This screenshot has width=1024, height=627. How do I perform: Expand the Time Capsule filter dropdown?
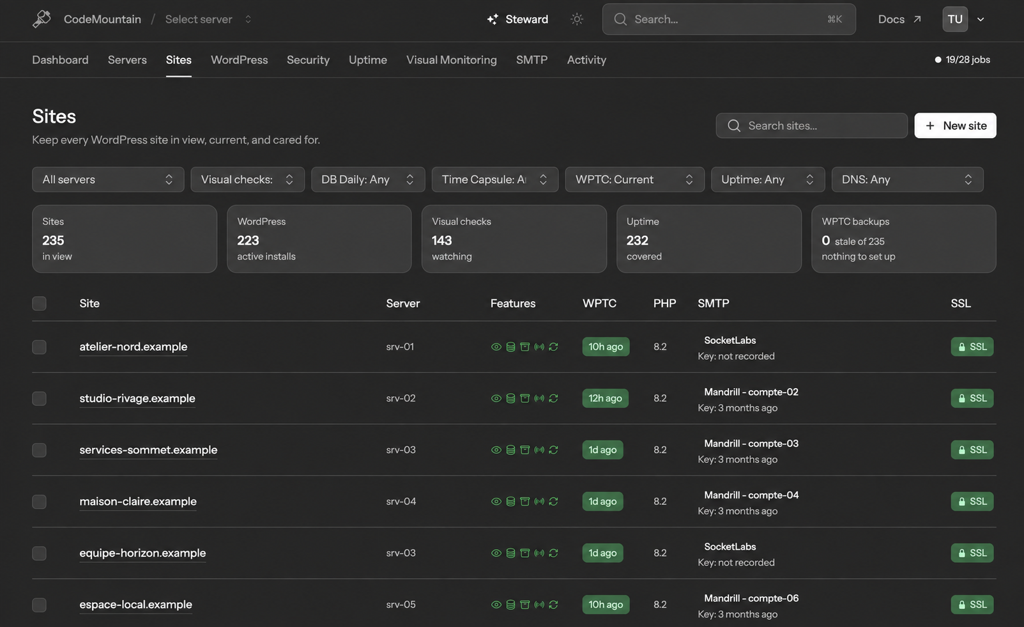495,180
